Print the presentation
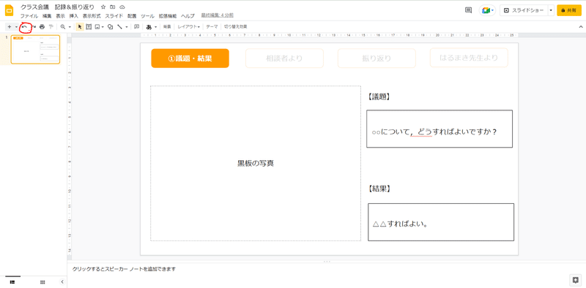Viewport: 586px width, 288px height. coord(42,27)
